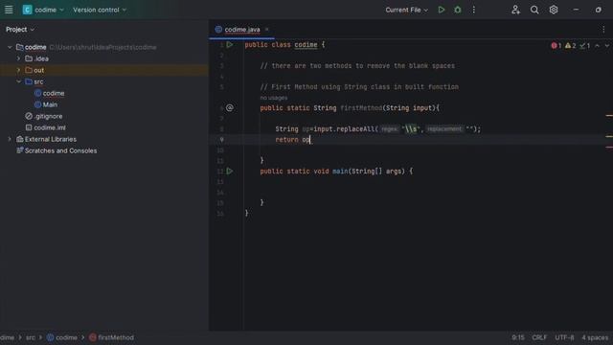Change the UTF-8 file encoding
The width and height of the screenshot is (613, 345).
point(564,337)
